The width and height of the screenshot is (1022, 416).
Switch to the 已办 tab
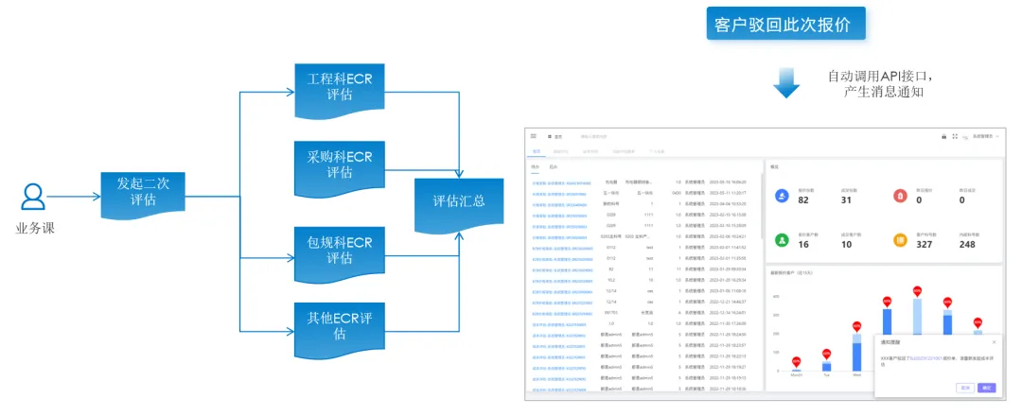point(554,167)
